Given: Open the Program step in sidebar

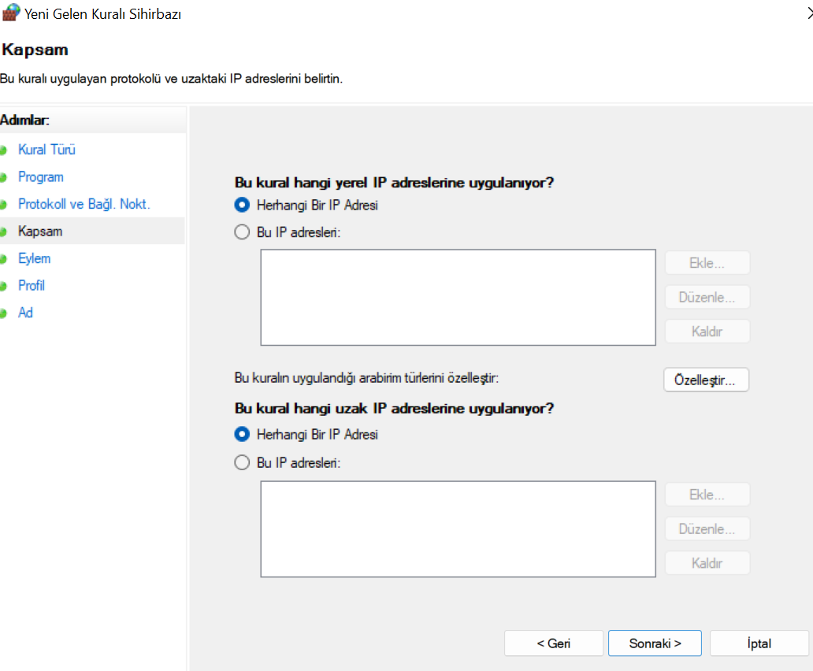Looking at the screenshot, I should click(41, 177).
